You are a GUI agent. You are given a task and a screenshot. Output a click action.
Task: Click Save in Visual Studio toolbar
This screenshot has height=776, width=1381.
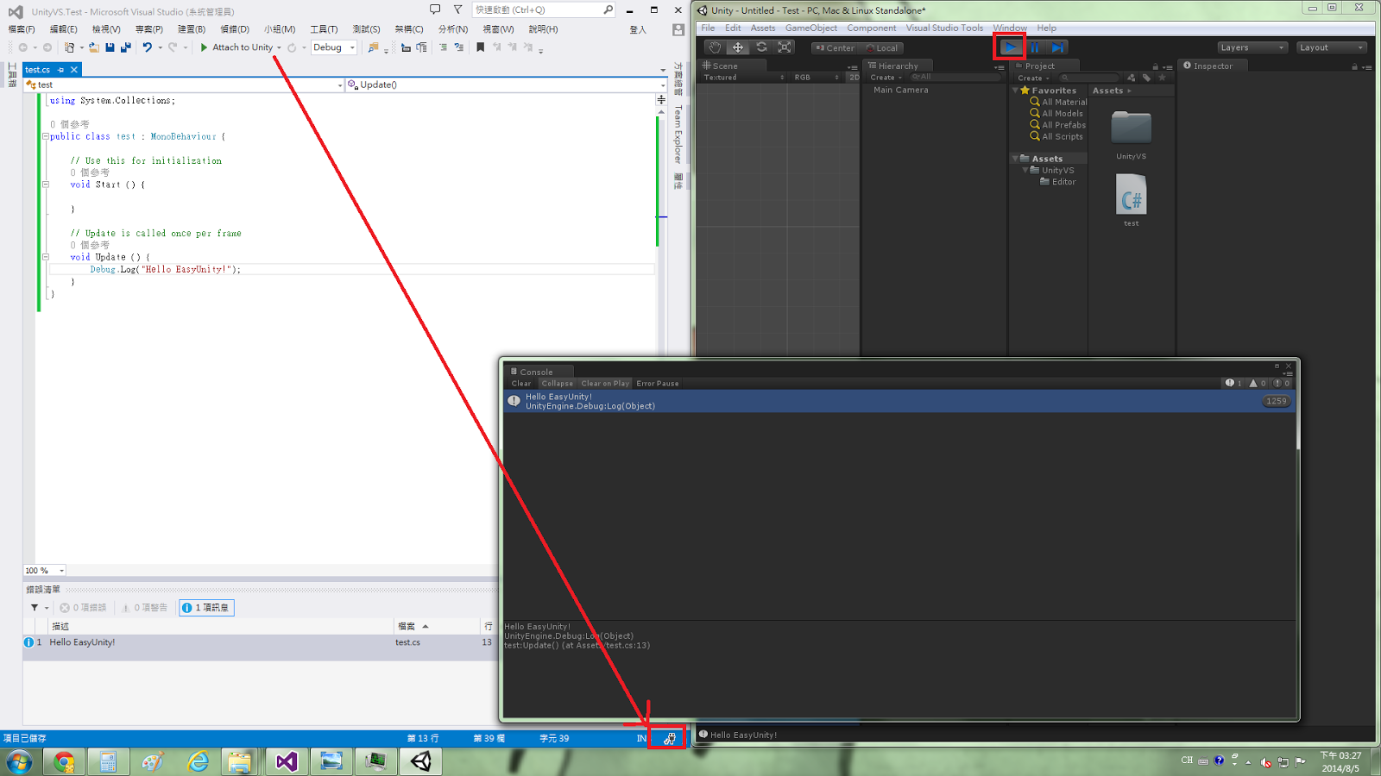tap(110, 47)
